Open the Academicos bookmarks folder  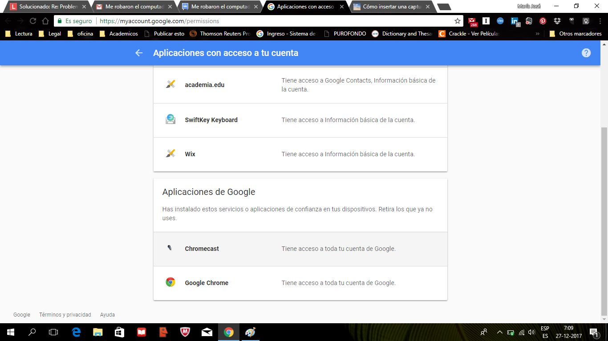[118, 34]
